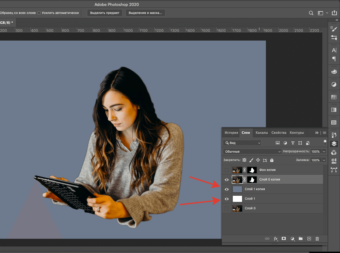Click the search magnifier icon

pyautogui.click(x=311, y=13)
